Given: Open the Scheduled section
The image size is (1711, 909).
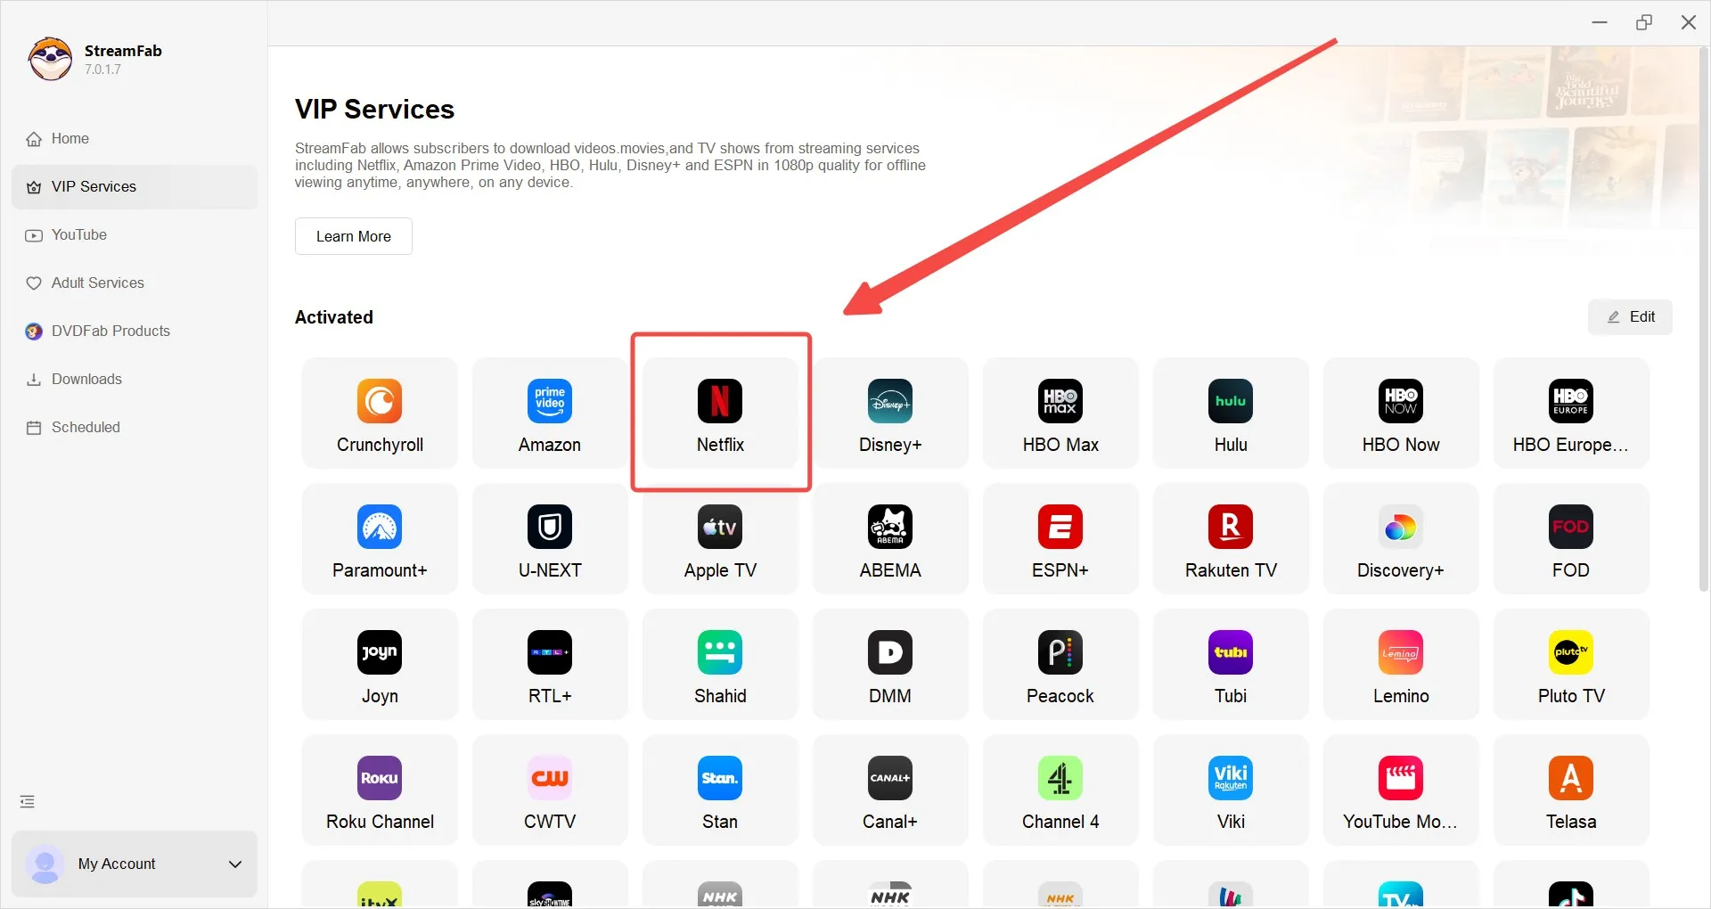Looking at the screenshot, I should tap(135, 428).
